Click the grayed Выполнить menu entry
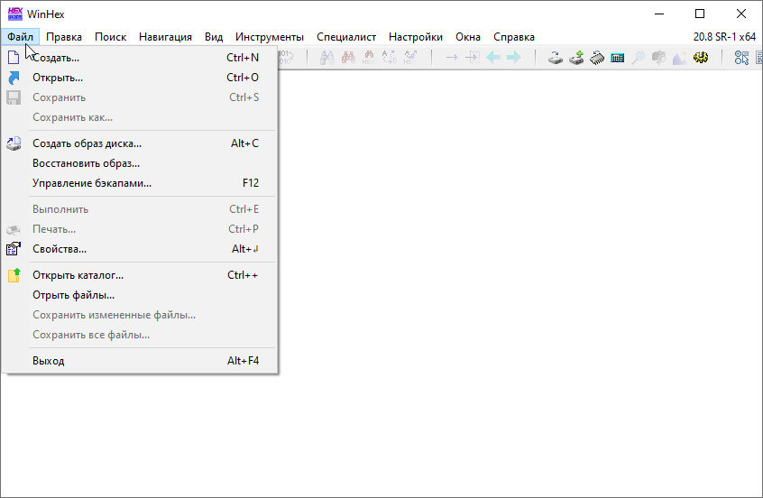Screen dimensions: 763x498 coord(140,209)
